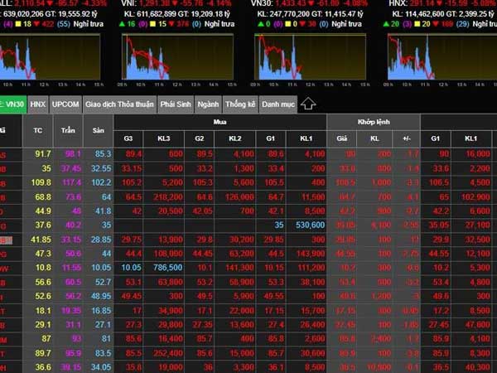Viewport: 497px width, 373px height.
Task: Click the reference price 56.6
Action: coord(43,282)
